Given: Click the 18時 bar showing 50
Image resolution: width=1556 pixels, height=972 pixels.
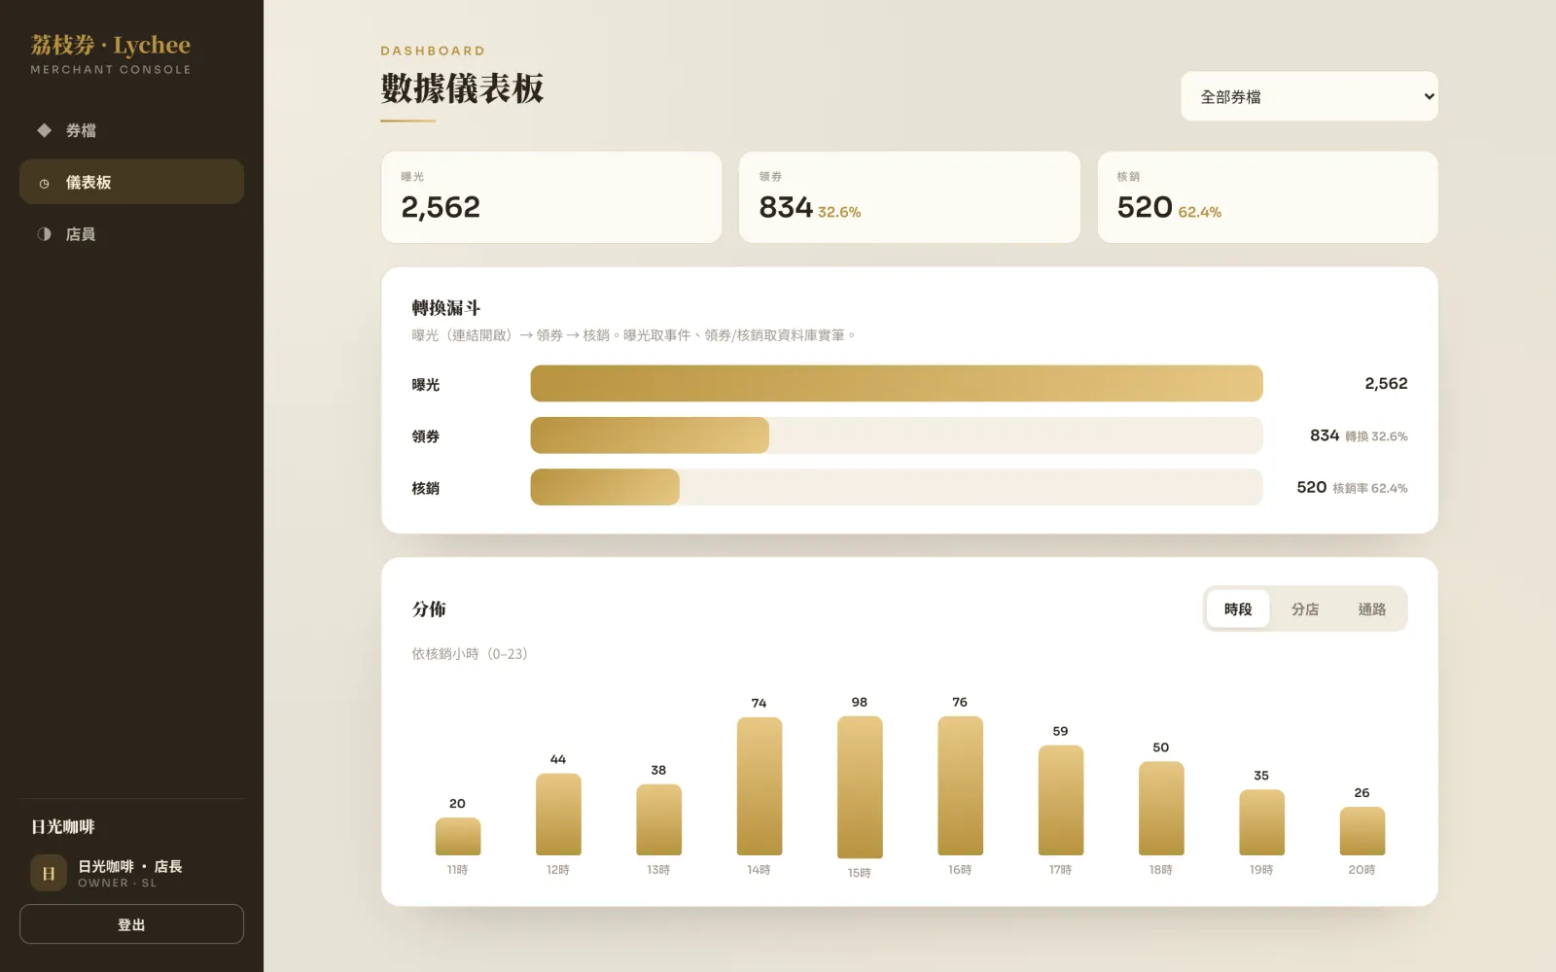Looking at the screenshot, I should tap(1161, 809).
